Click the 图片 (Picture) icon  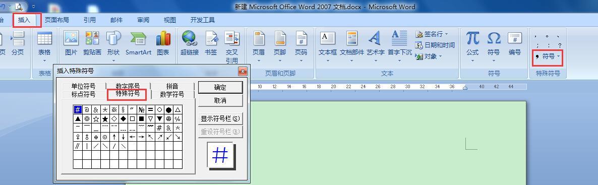(71, 43)
